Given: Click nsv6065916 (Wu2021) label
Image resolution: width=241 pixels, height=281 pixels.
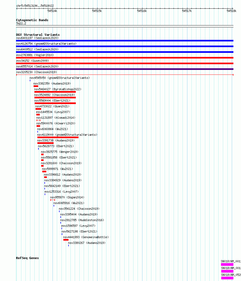Looking at the screenshot, I should coord(69,203).
